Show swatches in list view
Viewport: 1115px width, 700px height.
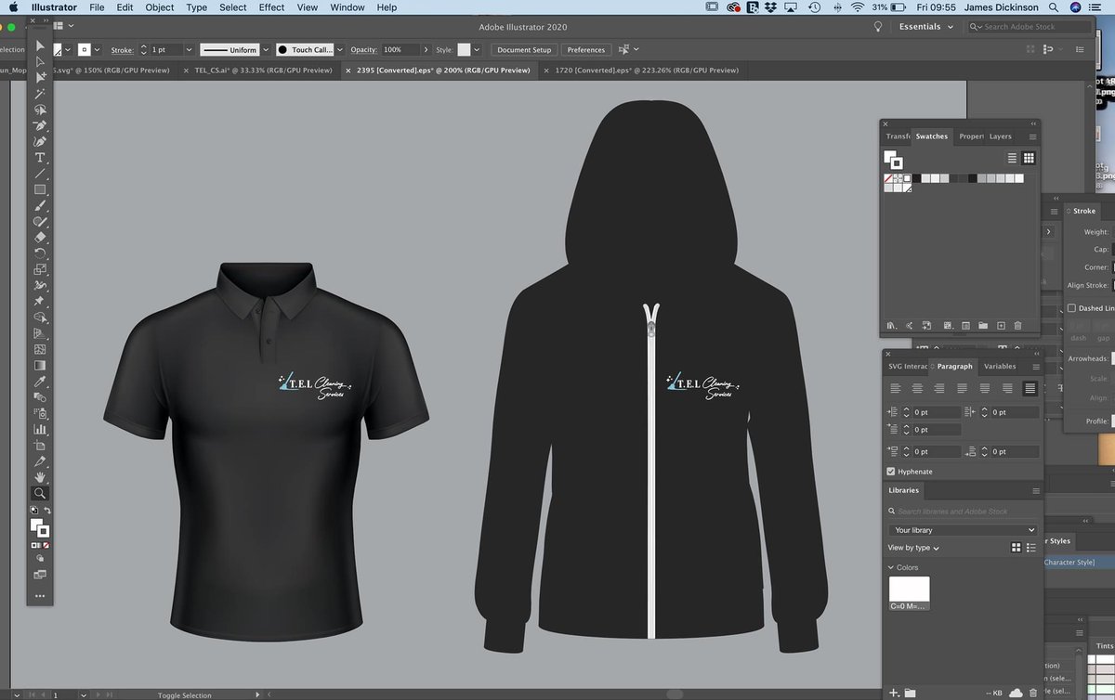point(1014,159)
